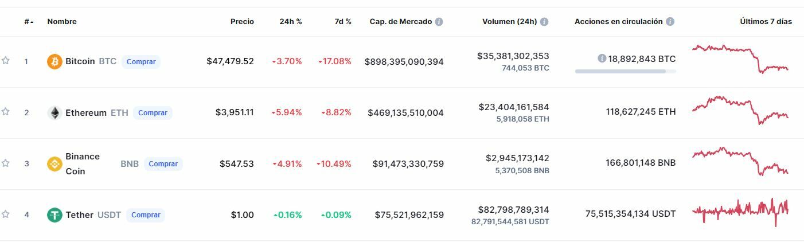Sort by the Precio column header
This screenshot has height=242, width=804.
pyautogui.click(x=242, y=22)
